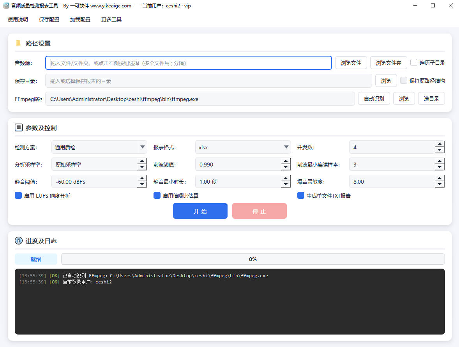Increase the 分析采样率 value
Image resolution: width=459 pixels, height=347 pixels.
pyautogui.click(x=142, y=161)
